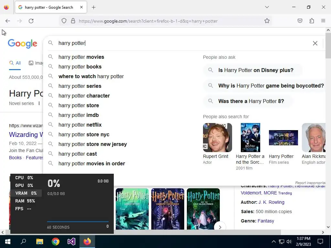Switch to the All results tab
This screenshot has width=331, height=248.
coord(15,63)
